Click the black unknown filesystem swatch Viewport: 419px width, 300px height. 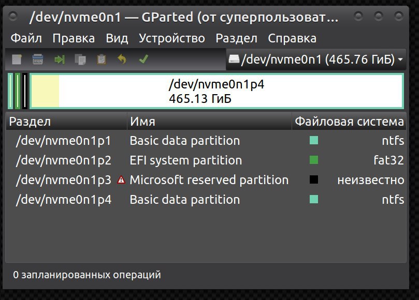314,179
